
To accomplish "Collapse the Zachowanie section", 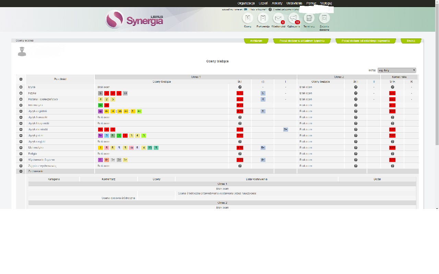I will 21,171.
